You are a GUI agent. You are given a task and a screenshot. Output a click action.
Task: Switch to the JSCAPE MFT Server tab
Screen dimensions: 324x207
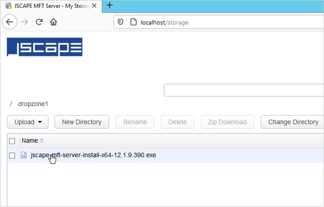tap(51, 6)
